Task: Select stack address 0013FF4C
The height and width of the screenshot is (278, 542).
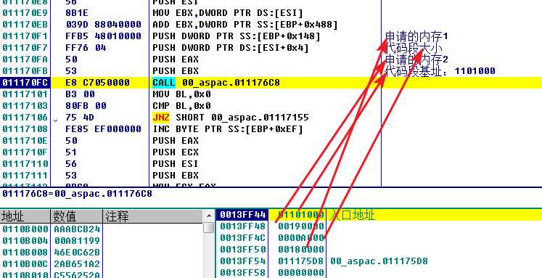Action: click(243, 238)
